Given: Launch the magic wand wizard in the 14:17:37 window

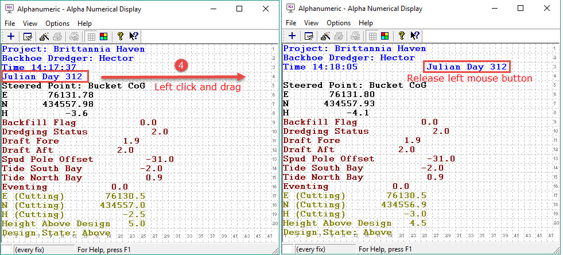Looking at the screenshot, I should coord(45,36).
